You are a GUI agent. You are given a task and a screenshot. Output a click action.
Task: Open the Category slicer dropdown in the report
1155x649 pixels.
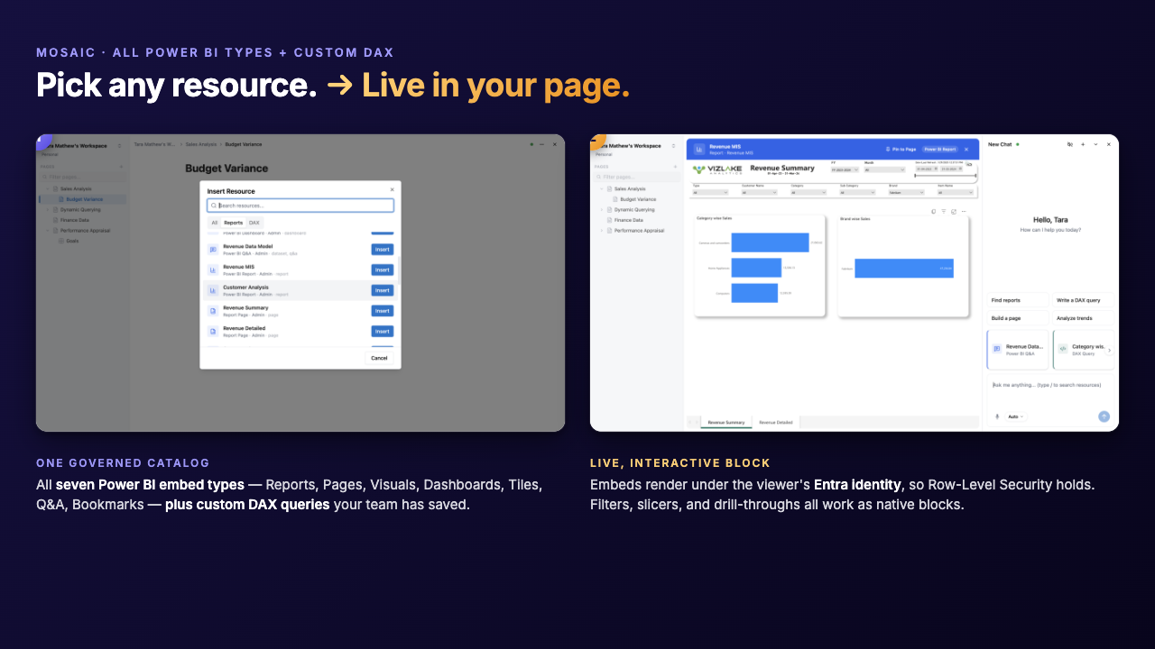click(x=807, y=192)
